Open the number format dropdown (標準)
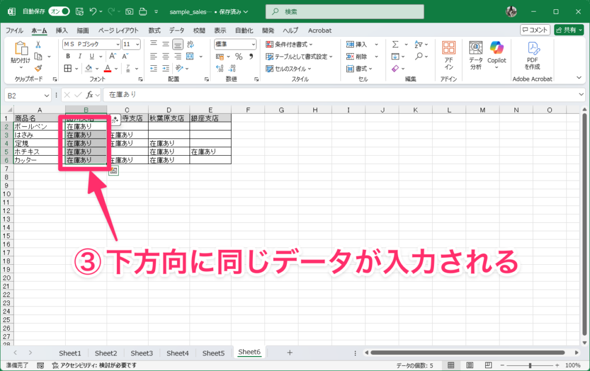This screenshot has width=590, height=371. click(253, 44)
